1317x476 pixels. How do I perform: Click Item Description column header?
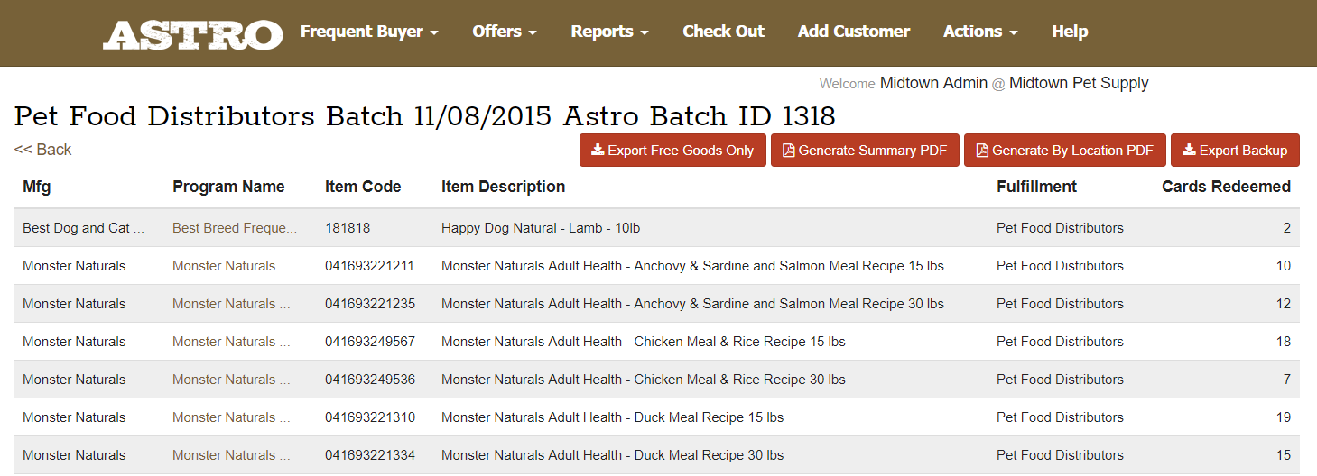click(503, 187)
